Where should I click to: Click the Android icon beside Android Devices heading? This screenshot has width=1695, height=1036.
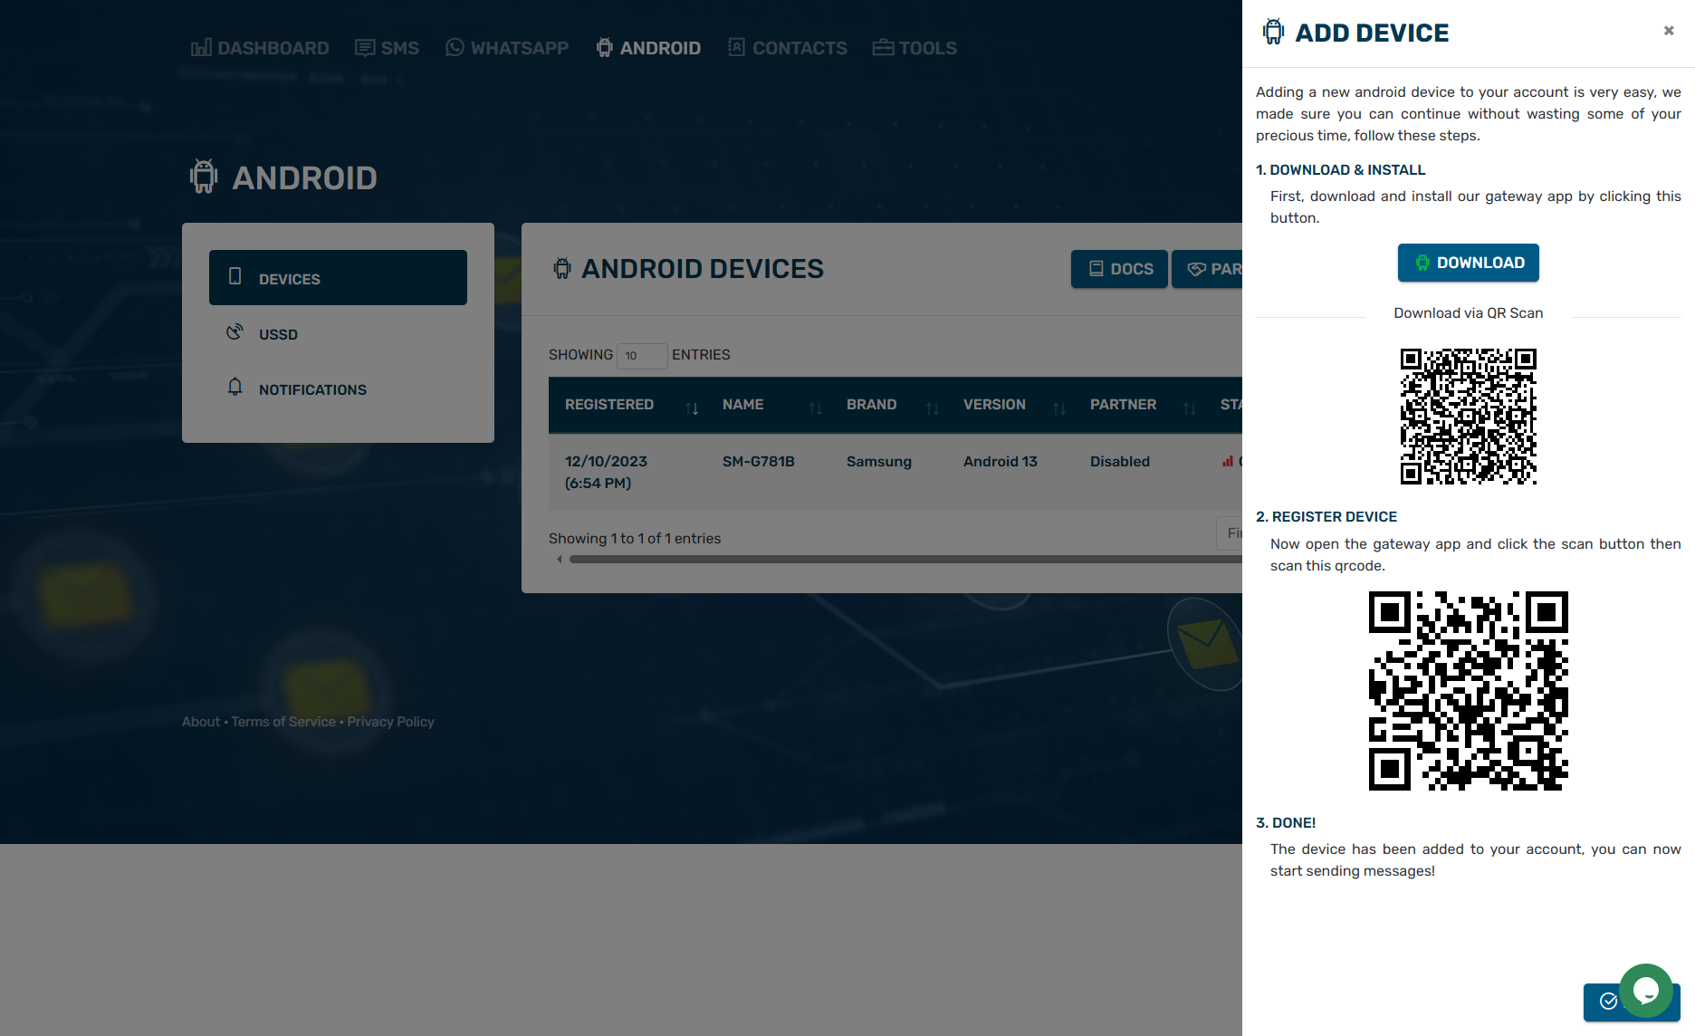[x=562, y=268]
